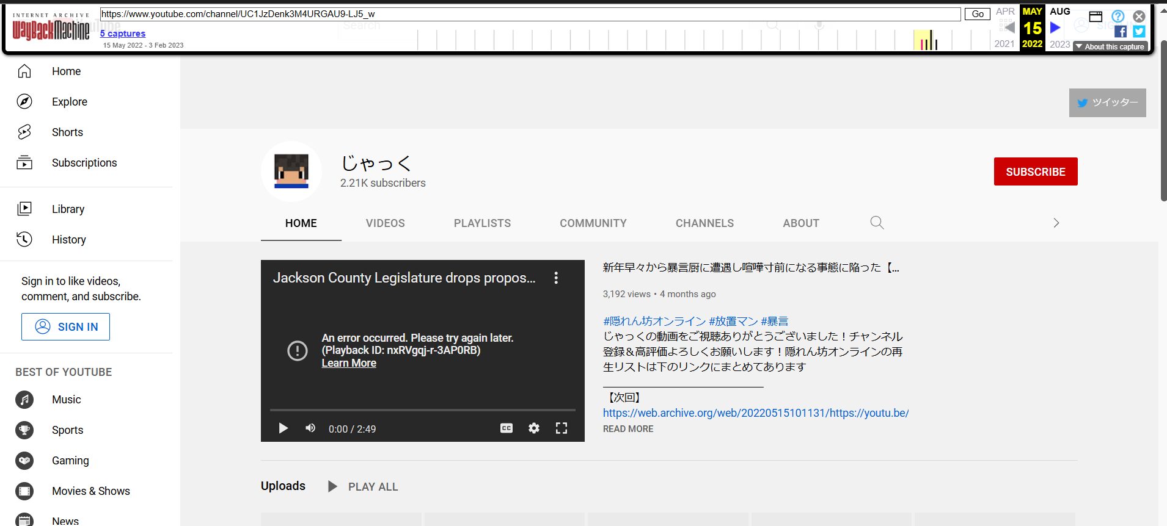Open Shorts from the sidebar icon
Screen dimensions: 1167x526
pyautogui.click(x=24, y=132)
